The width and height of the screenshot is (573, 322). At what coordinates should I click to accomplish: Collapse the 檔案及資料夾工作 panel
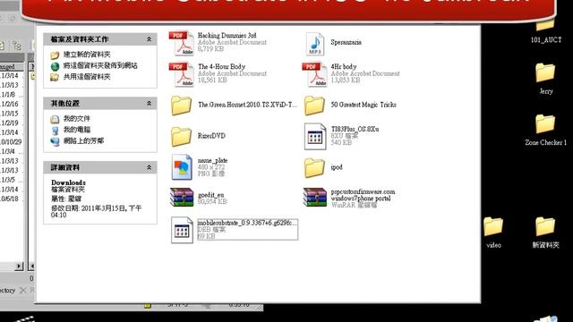149,39
